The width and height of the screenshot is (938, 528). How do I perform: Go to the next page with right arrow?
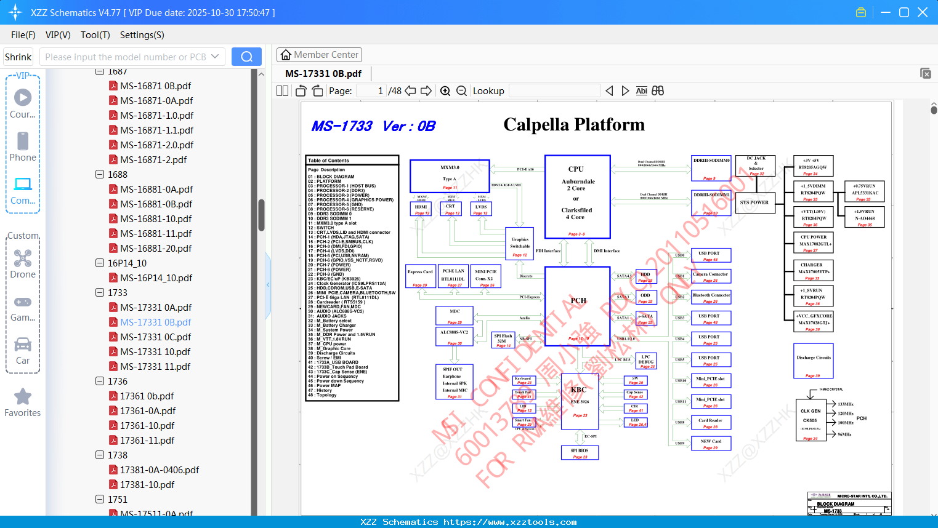[426, 90]
